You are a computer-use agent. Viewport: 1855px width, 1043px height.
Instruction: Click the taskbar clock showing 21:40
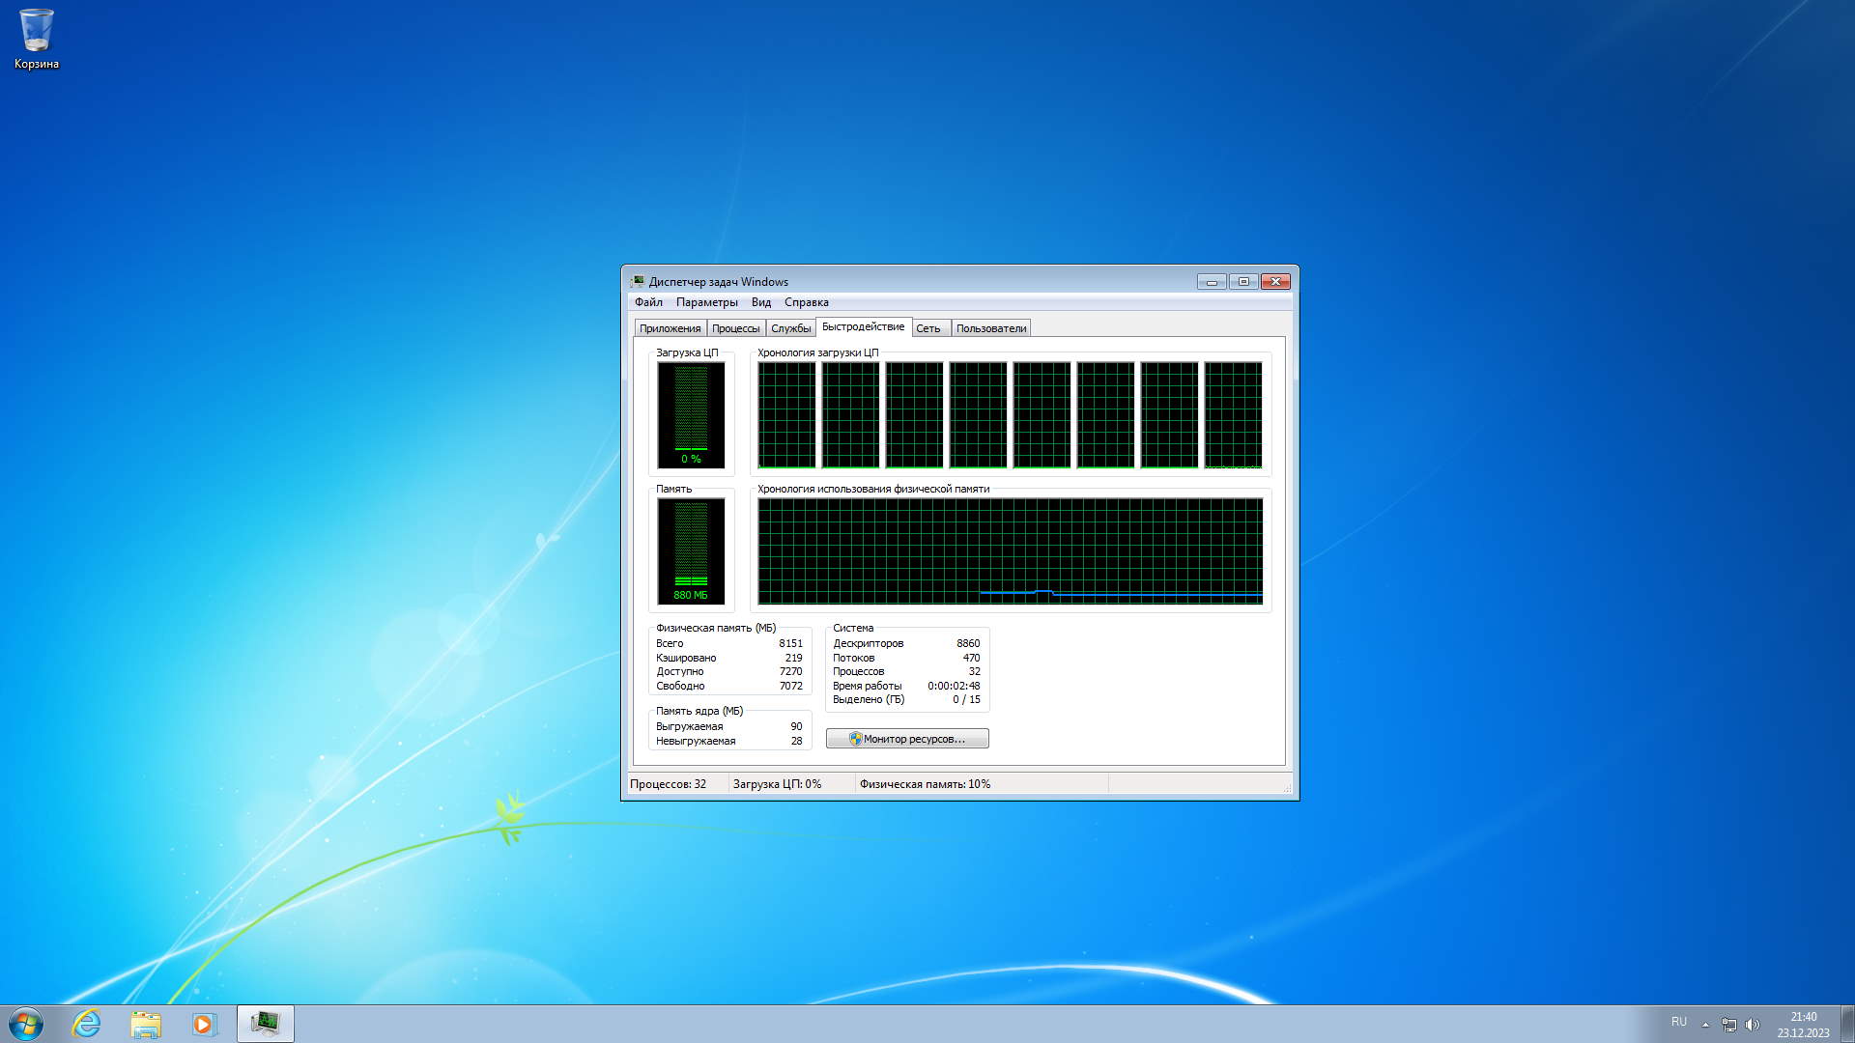1803,1024
